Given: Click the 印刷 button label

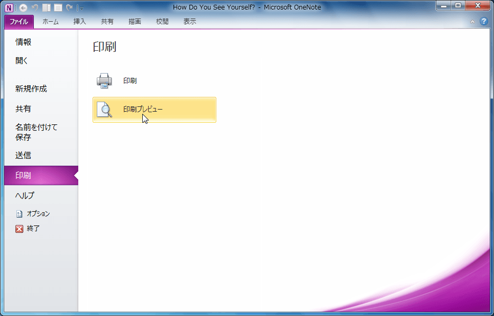Looking at the screenshot, I should pyautogui.click(x=130, y=81).
